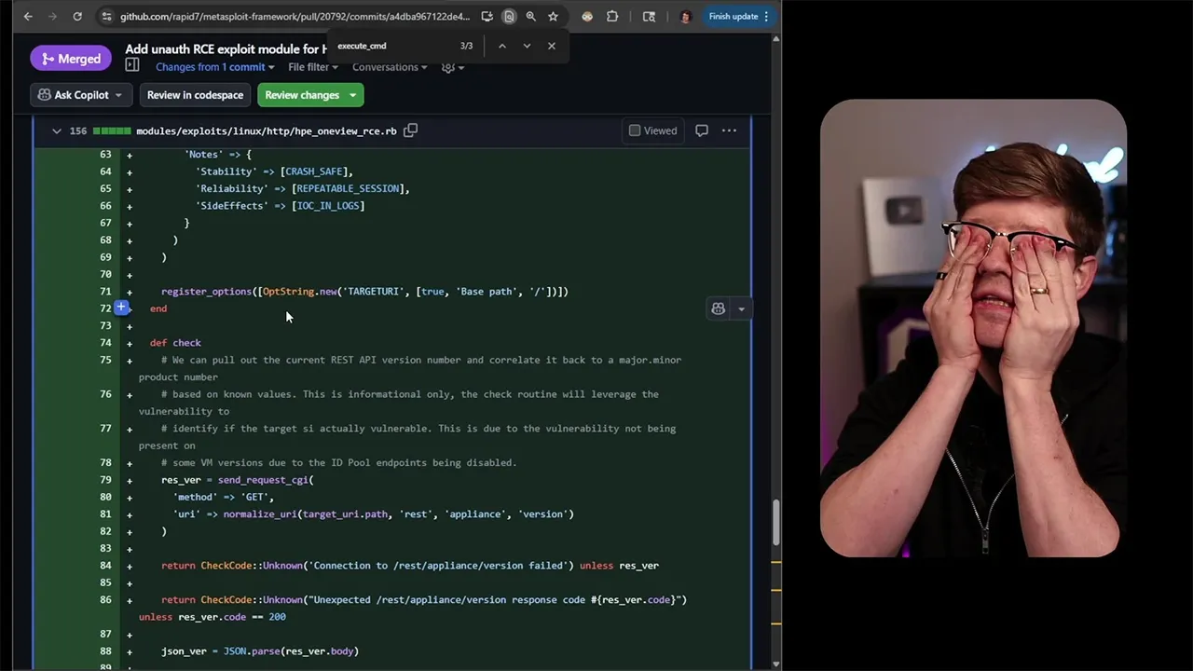Click the Finish update button
The image size is (1193, 671).
click(738, 16)
